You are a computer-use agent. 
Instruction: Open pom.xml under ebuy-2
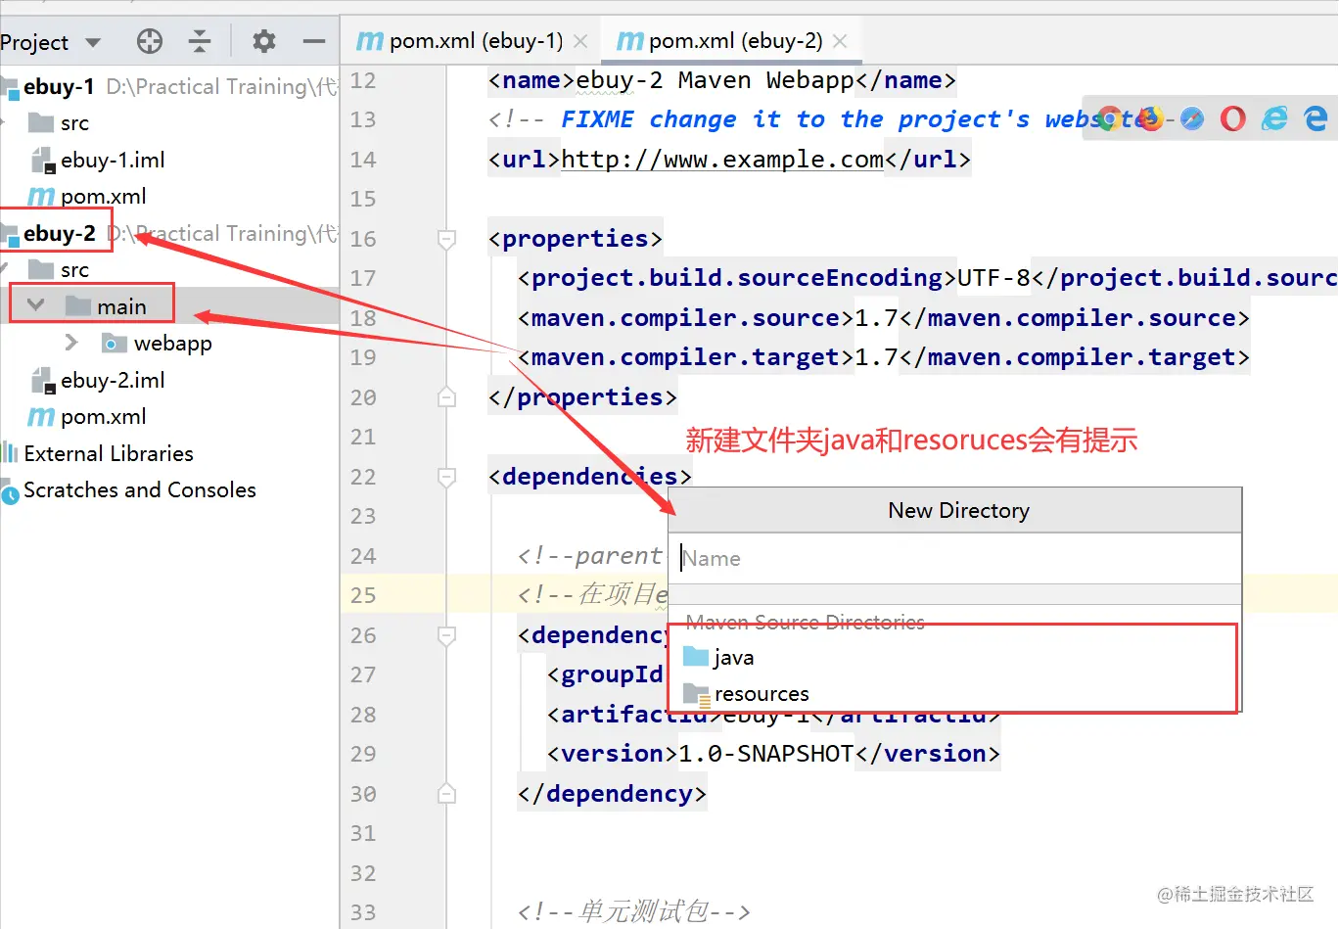[x=103, y=417]
